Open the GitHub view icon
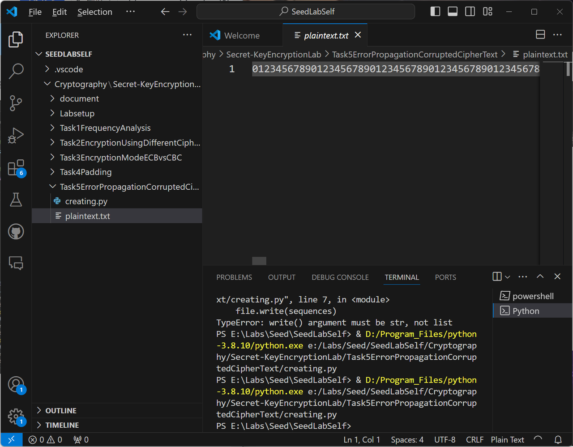 click(16, 232)
